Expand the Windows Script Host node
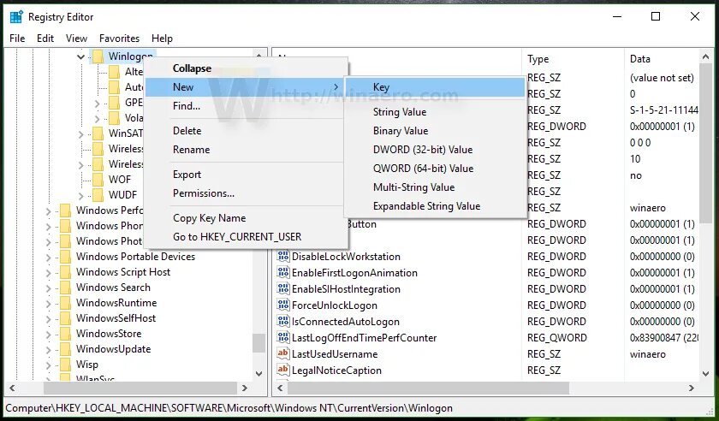The image size is (719, 421). tap(49, 272)
